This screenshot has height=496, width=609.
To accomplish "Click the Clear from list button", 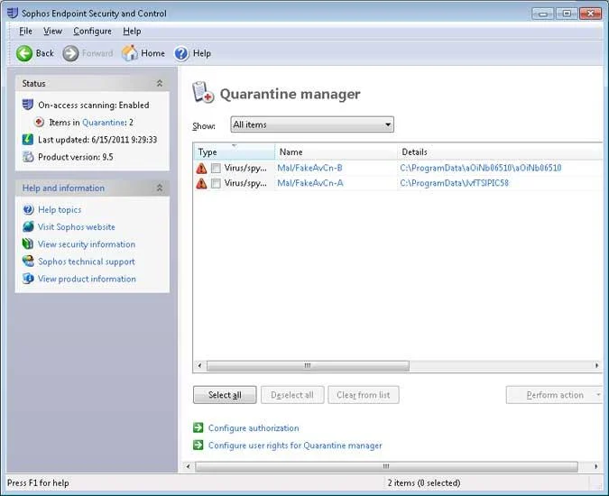I will coord(364,395).
